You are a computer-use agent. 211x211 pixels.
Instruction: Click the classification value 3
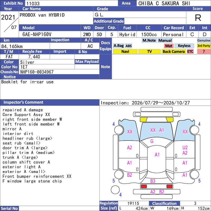tap(195, 203)
